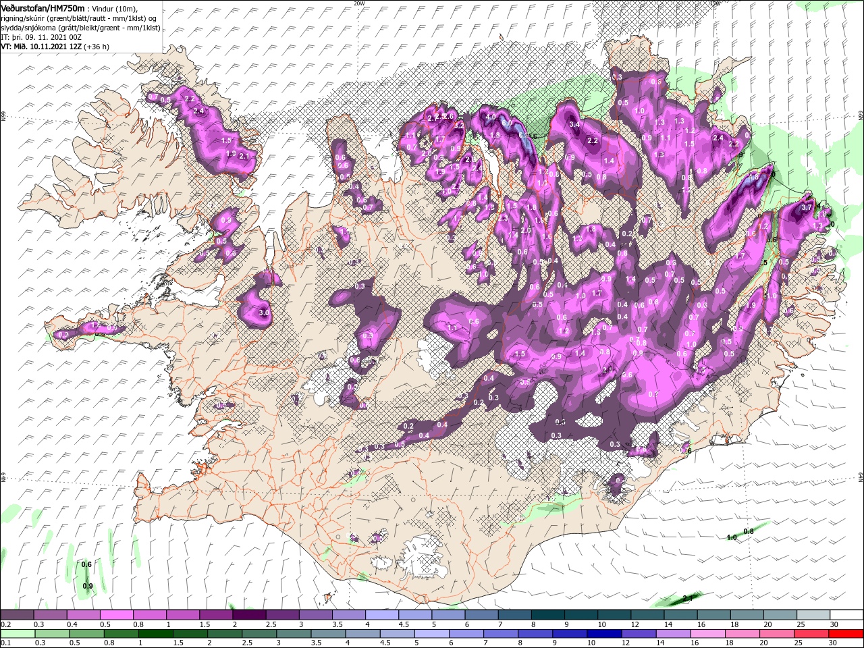This screenshot has width=864, height=648.
Task: Click the valid time line 'VT: Mið. 10.11.2021 12Z'
Action: tap(42, 47)
